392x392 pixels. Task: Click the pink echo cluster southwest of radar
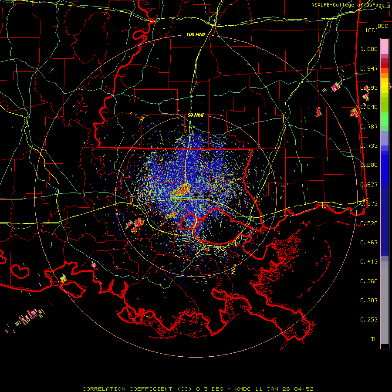[x=135, y=224]
